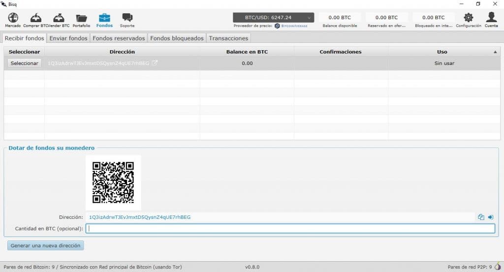Screen dimensions: 504x272
Task: Click the Bitcoin network sync status text
Action: (93, 267)
